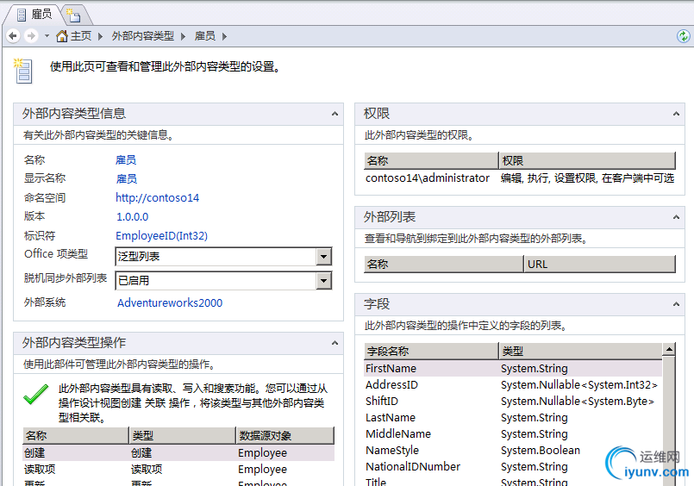Click URL column header in 外部列表

tap(600, 264)
